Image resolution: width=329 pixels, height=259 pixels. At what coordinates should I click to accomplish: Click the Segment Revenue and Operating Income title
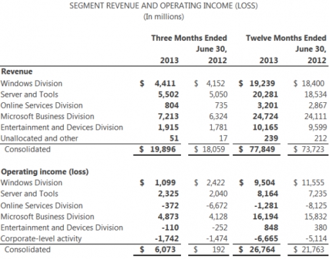coord(164,6)
